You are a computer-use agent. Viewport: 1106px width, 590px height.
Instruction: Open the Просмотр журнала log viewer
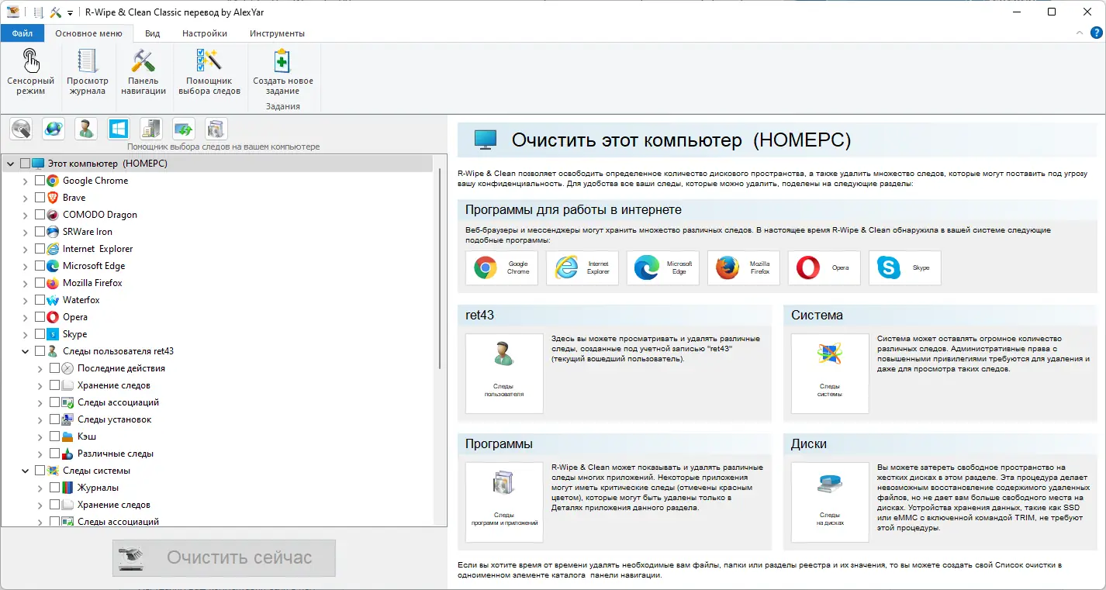pos(88,72)
